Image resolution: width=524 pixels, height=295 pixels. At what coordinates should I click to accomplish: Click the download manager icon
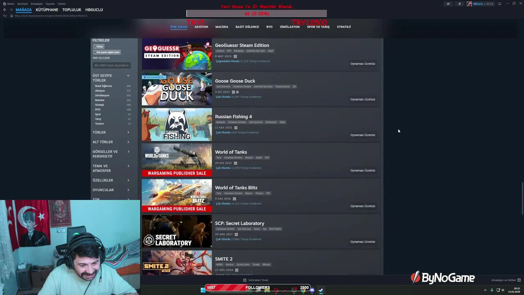pos(245,280)
